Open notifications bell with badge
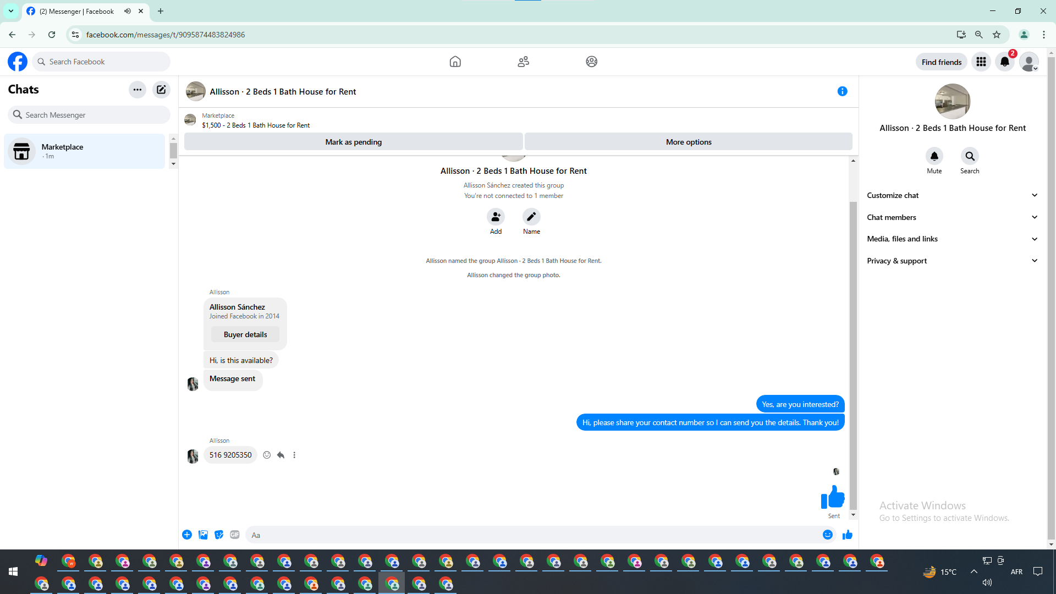Image resolution: width=1056 pixels, height=594 pixels. click(1005, 62)
